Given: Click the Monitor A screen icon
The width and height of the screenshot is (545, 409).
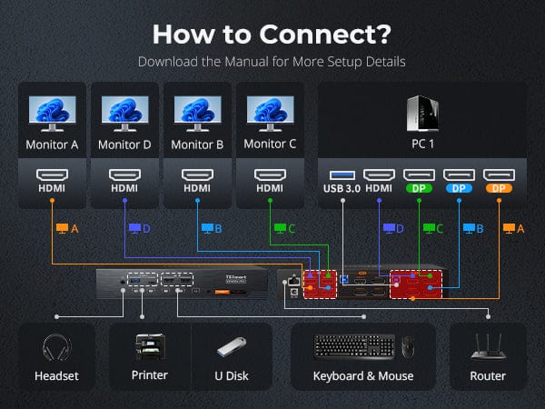Looking at the screenshot, I should pyautogui.click(x=49, y=113).
